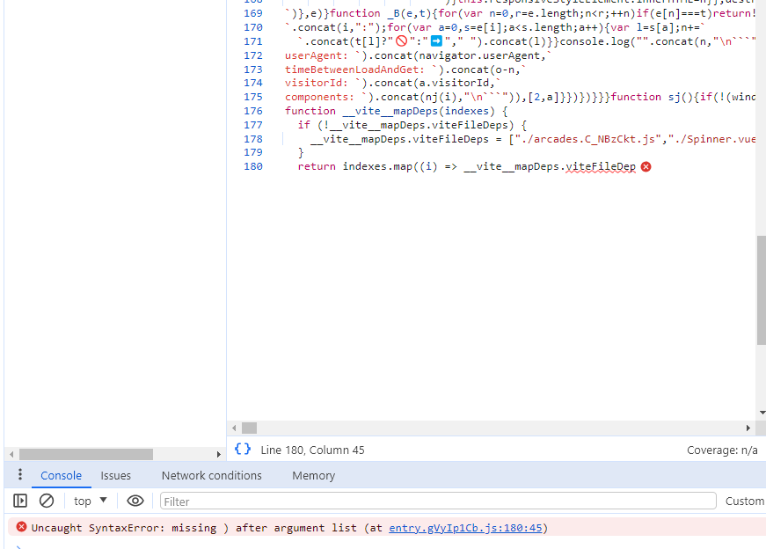This screenshot has width=766, height=549.
Task: Click the left navigator scroll-left arrow
Action: pos(11,454)
